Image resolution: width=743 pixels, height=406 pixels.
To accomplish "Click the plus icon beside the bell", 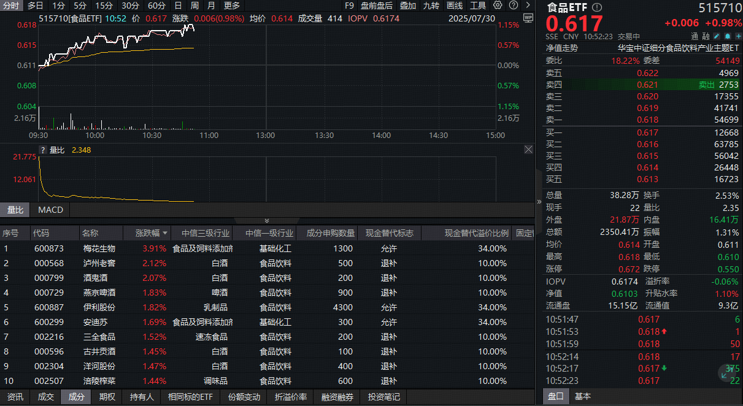I will pyautogui.click(x=738, y=36).
